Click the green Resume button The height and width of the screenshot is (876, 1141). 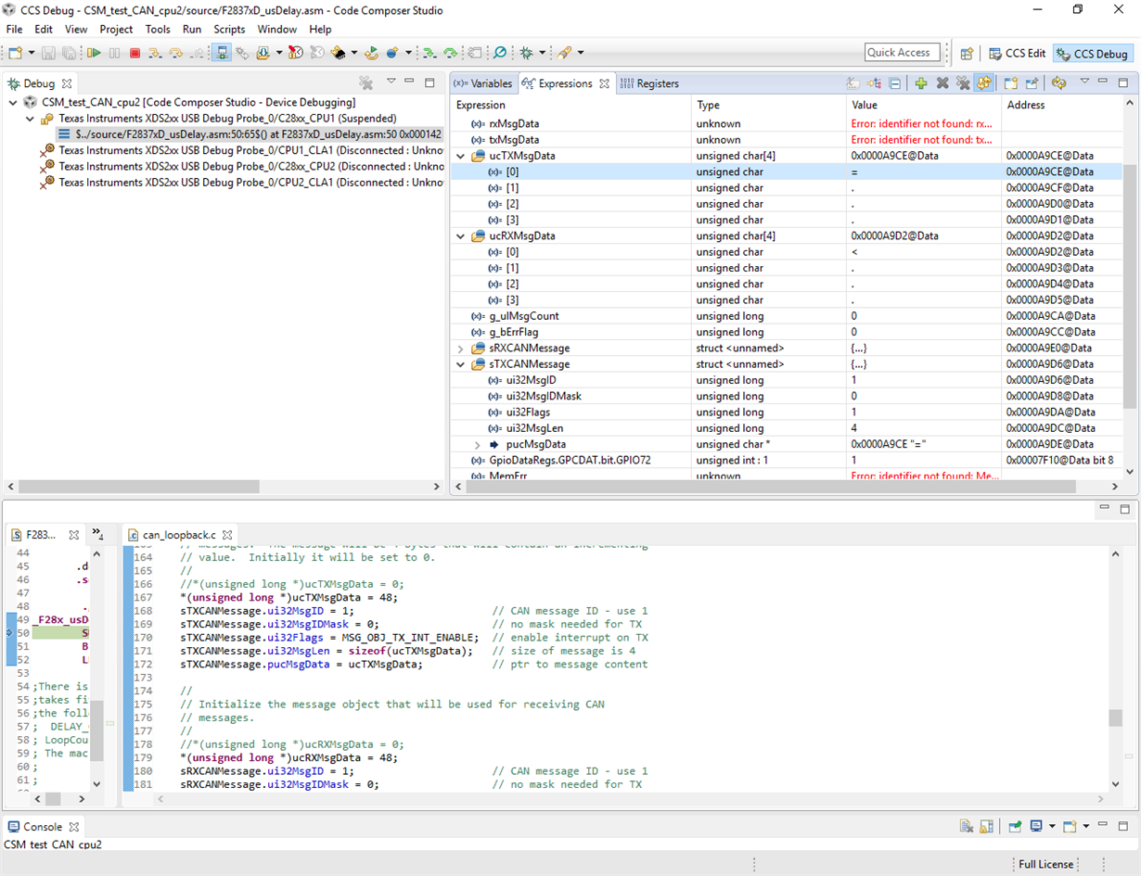click(94, 53)
